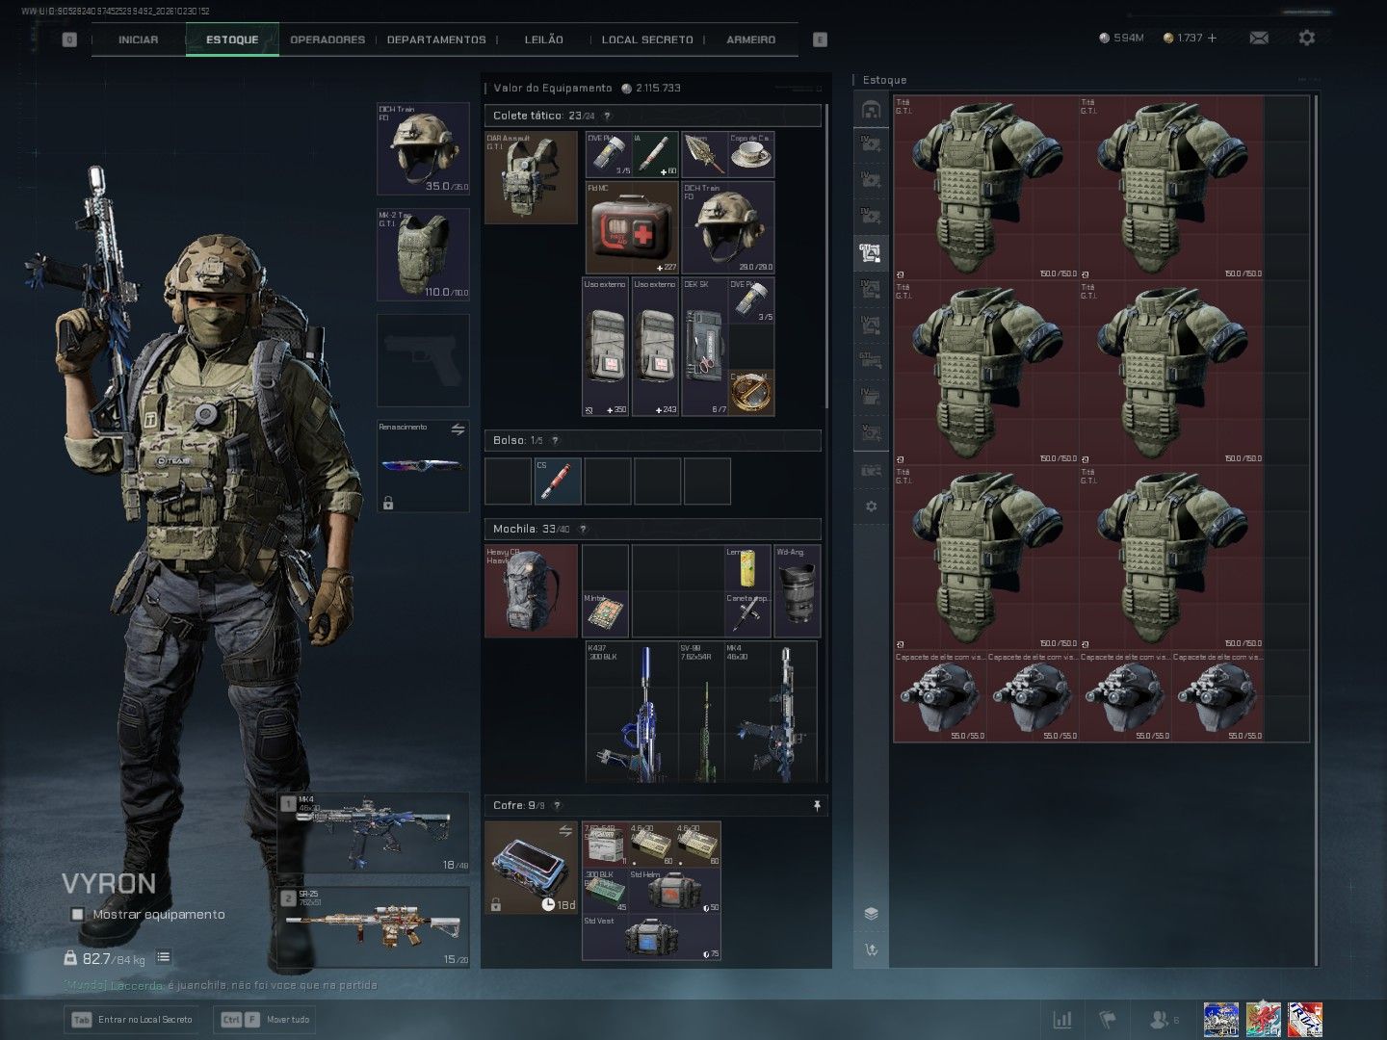Pin the Cofre section with pin icon
This screenshot has width=1387, height=1040.
point(817,805)
